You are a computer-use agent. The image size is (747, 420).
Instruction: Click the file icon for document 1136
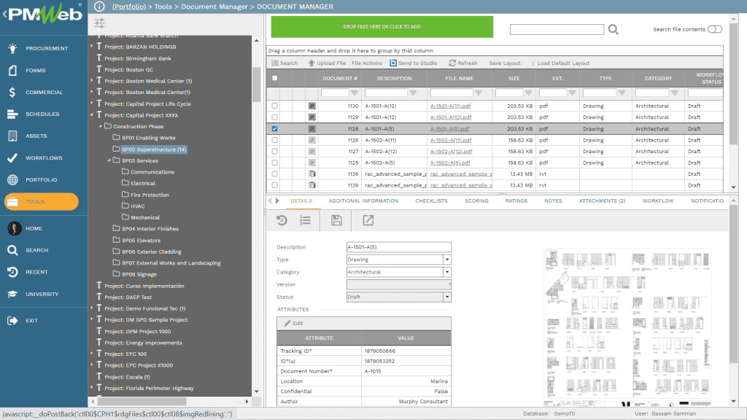tap(311, 174)
